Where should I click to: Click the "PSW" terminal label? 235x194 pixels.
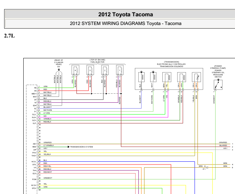tap(34, 179)
